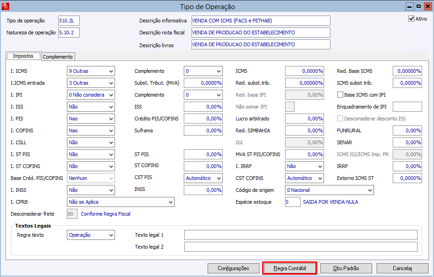434x277 pixels.
Task: Click the Texto legal 1 field
Action: [x=301, y=235]
